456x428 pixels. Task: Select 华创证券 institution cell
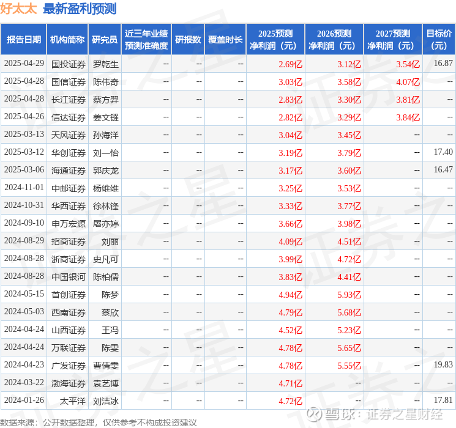(x=69, y=153)
